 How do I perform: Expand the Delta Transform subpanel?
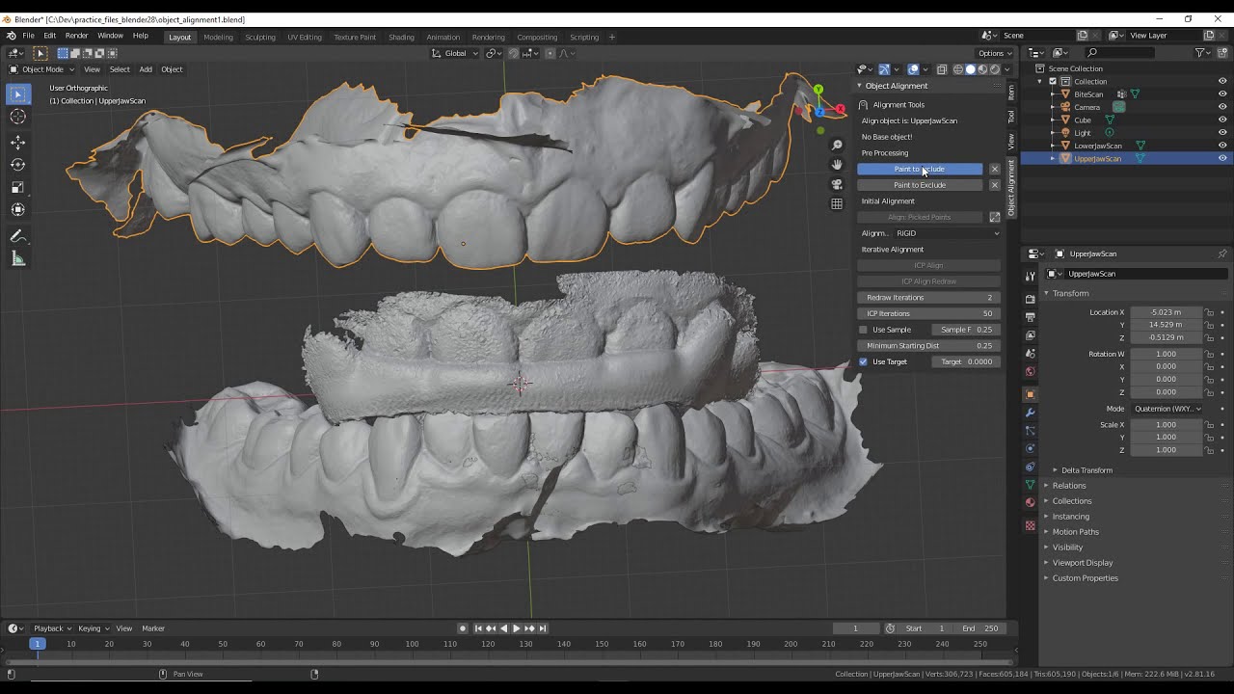pos(1086,470)
